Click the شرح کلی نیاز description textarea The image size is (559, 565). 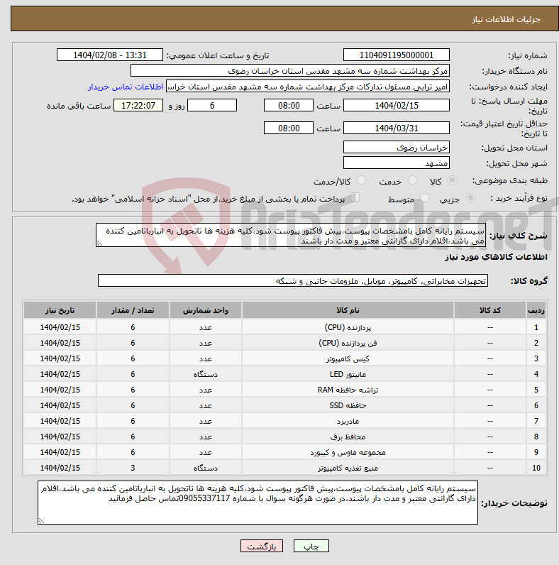click(x=291, y=235)
